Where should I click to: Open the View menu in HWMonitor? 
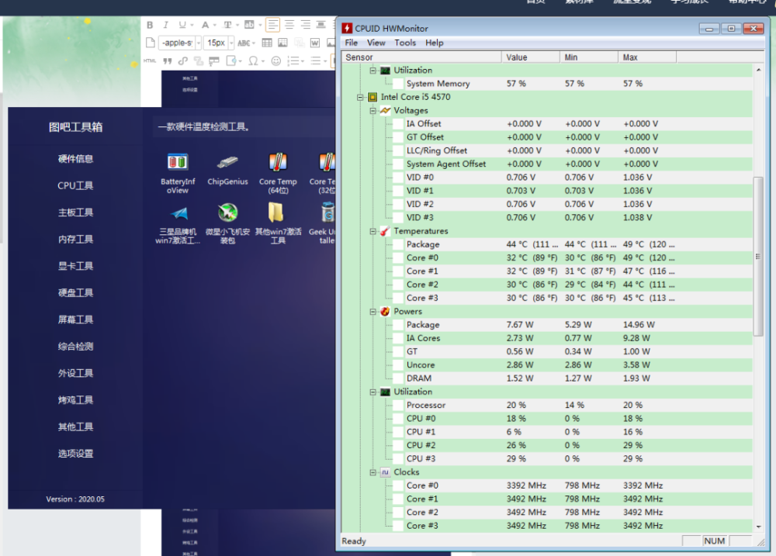click(376, 43)
